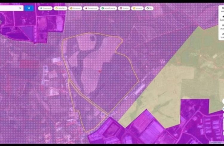This screenshot has width=224, height=146.
Task: Toggle the third chip with the orange icon
Action: [75, 8]
